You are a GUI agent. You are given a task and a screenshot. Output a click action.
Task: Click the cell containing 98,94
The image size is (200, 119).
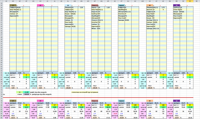click(81, 112)
